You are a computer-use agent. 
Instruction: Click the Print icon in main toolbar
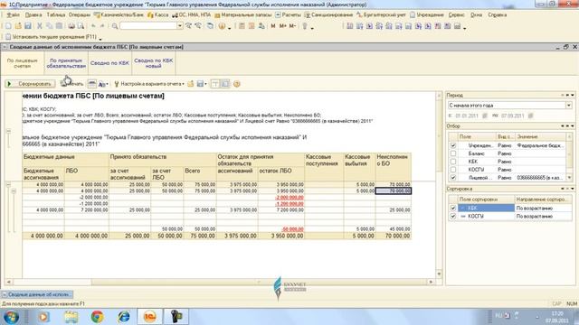click(x=71, y=26)
